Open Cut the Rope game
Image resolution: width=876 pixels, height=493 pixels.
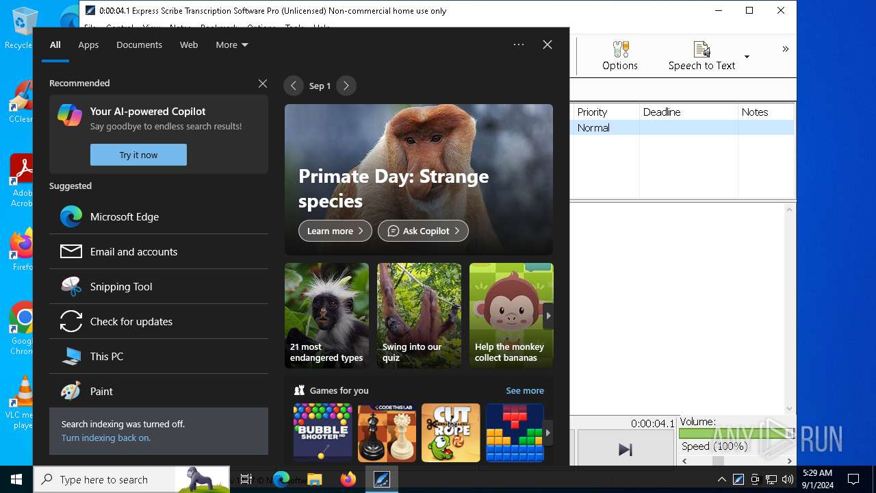point(451,433)
